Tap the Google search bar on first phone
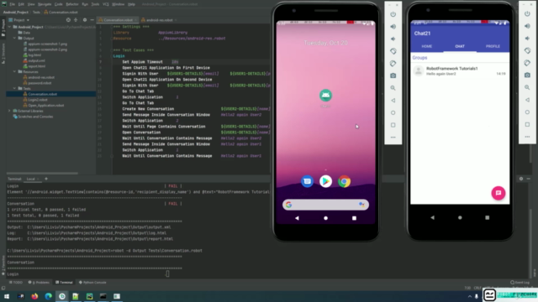Screen dimensions: 538x302 click(x=325, y=205)
